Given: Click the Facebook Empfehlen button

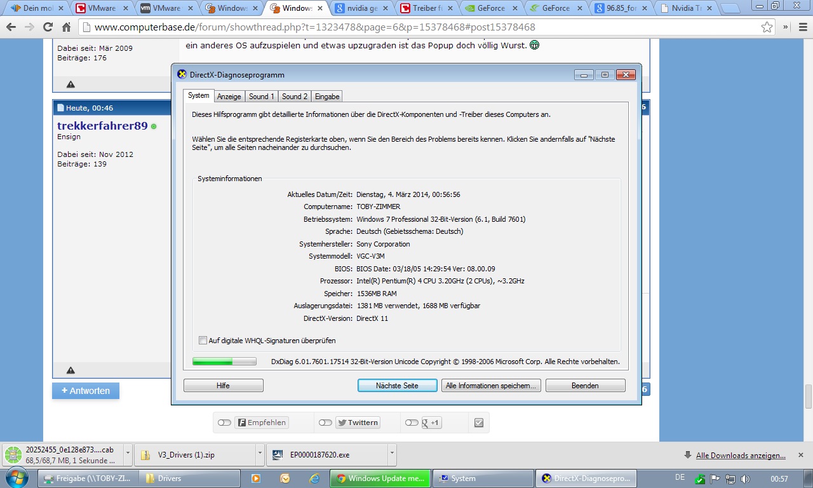Looking at the screenshot, I should tap(262, 423).
